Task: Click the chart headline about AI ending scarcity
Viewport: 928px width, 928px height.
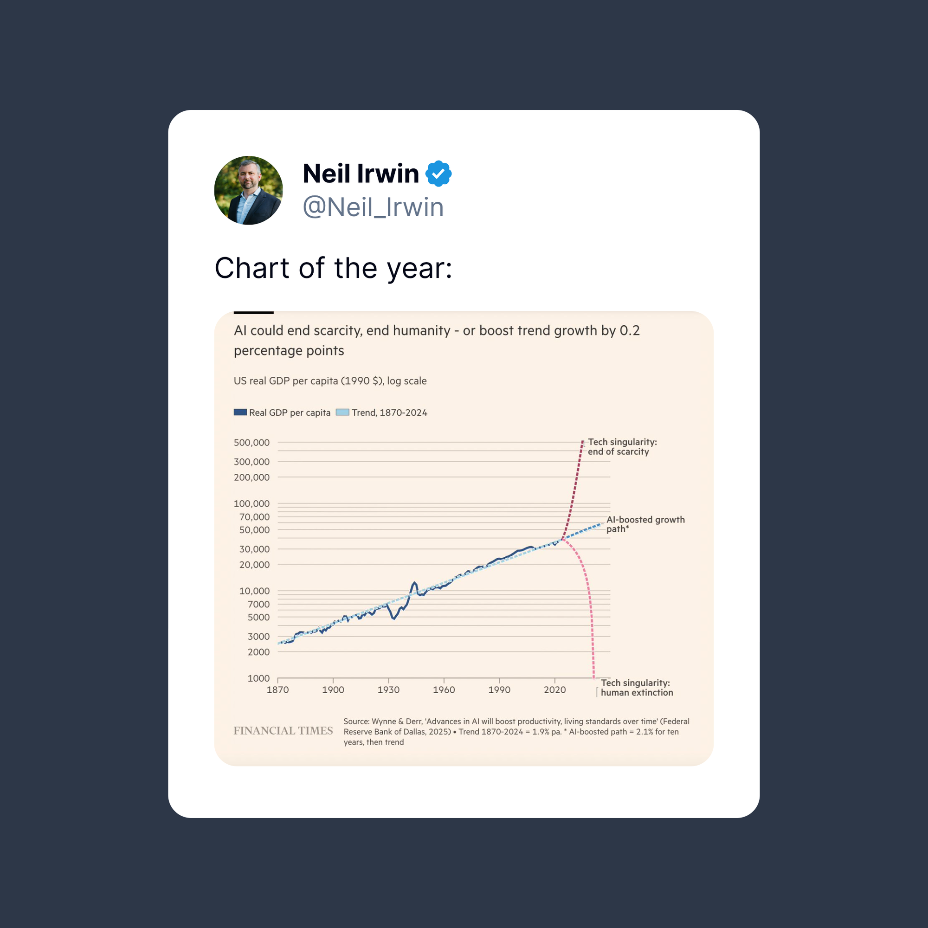Action: click(x=436, y=340)
